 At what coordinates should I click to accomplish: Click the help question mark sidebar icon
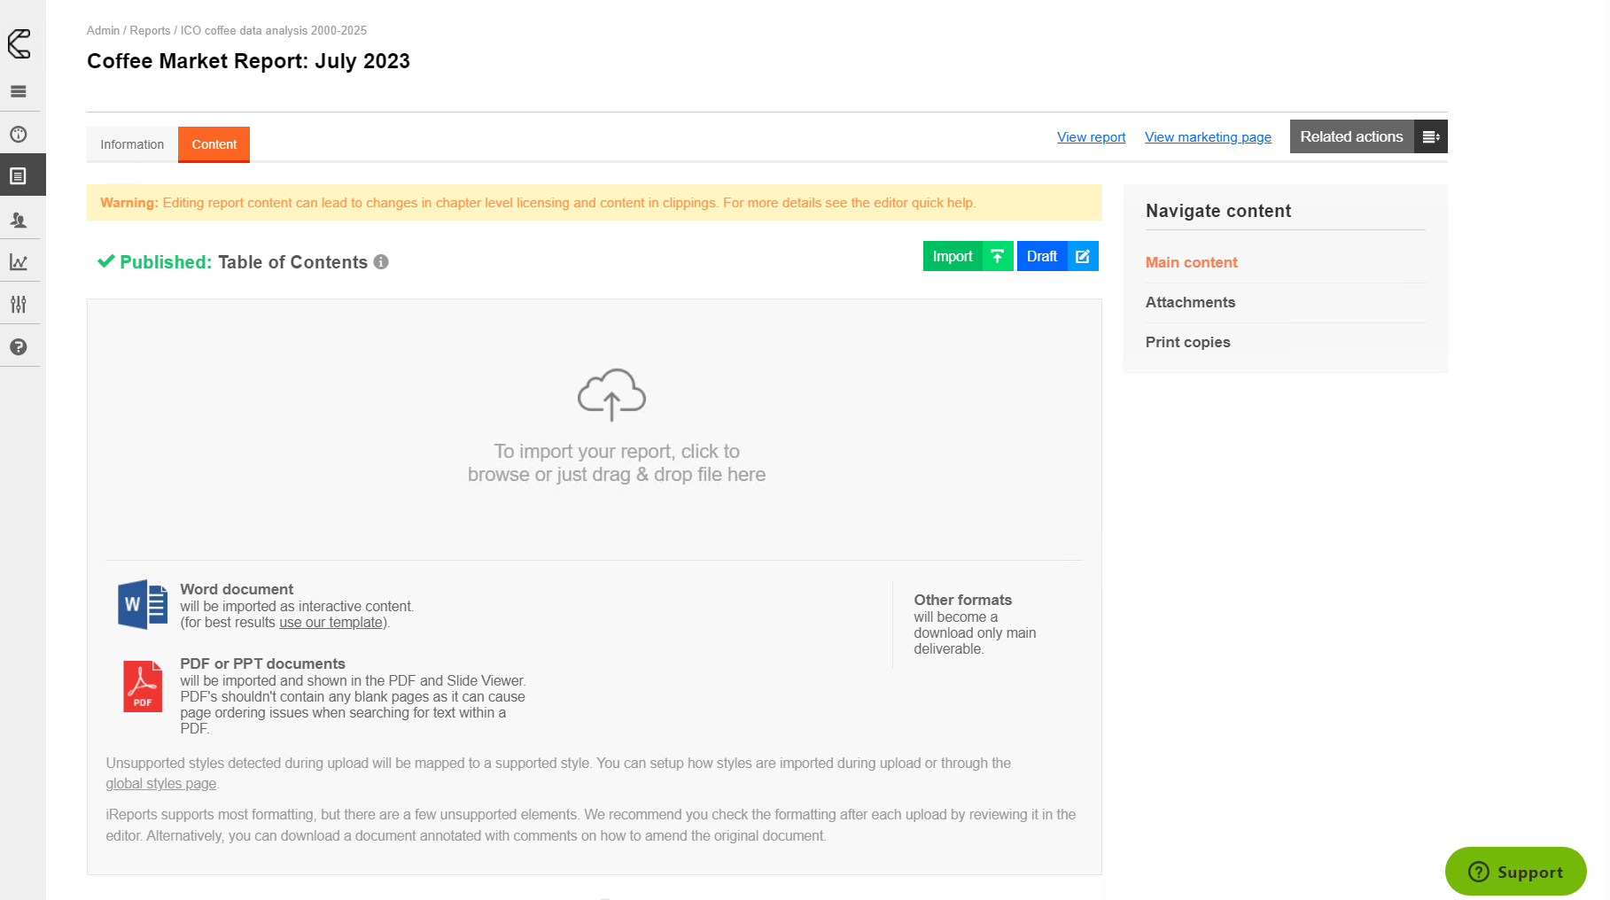point(19,347)
